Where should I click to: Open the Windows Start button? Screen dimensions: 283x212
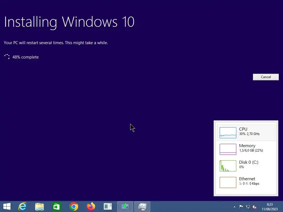pos(7,206)
